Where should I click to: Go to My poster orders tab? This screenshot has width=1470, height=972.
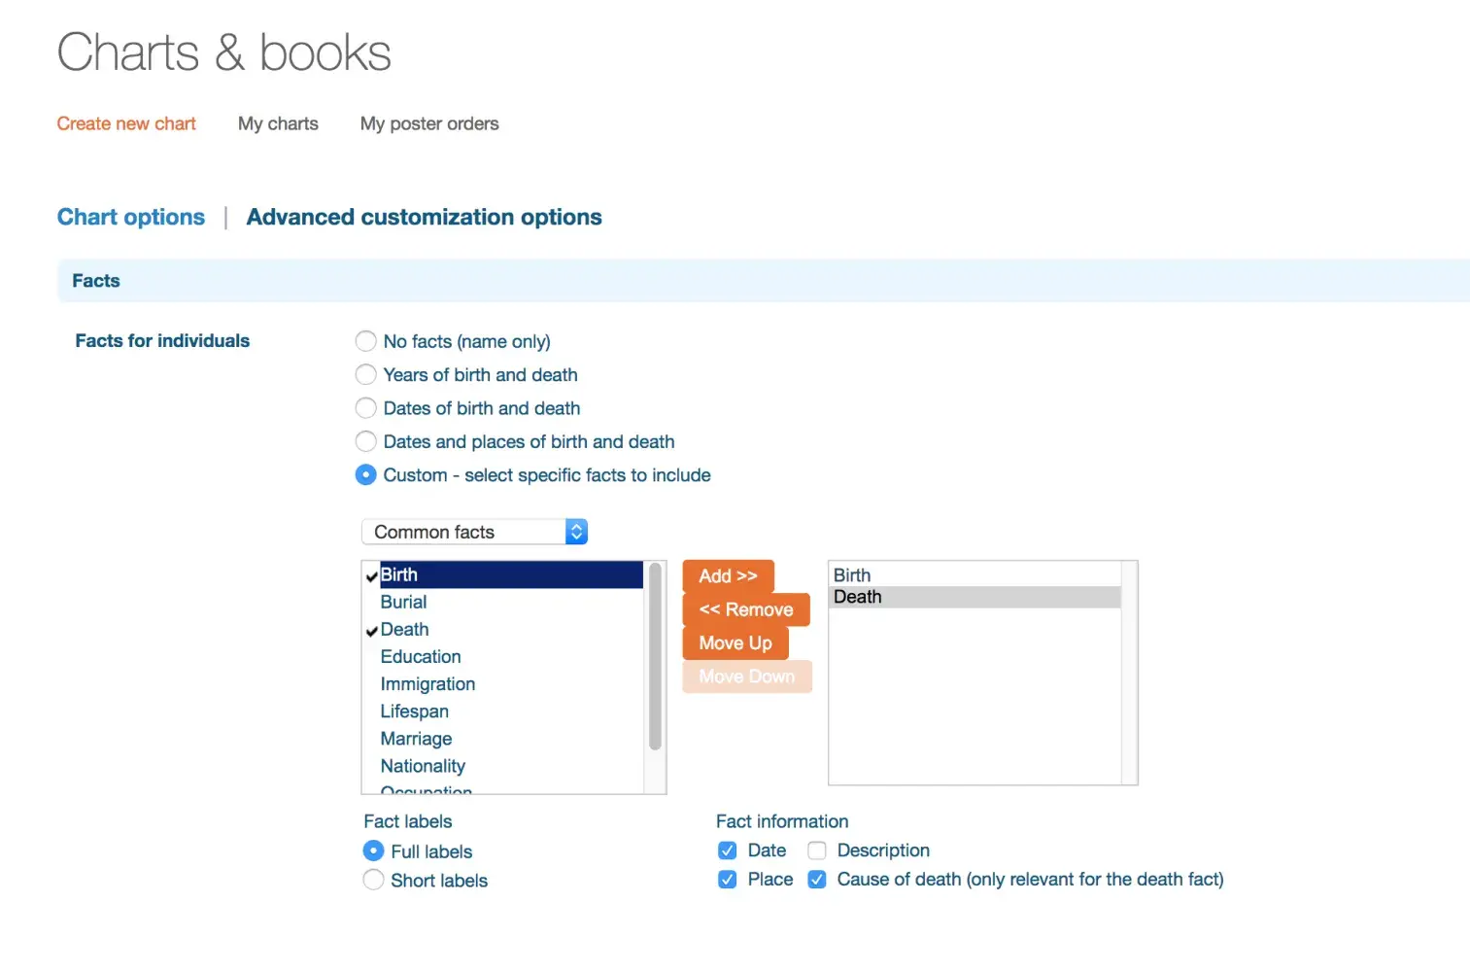click(429, 123)
